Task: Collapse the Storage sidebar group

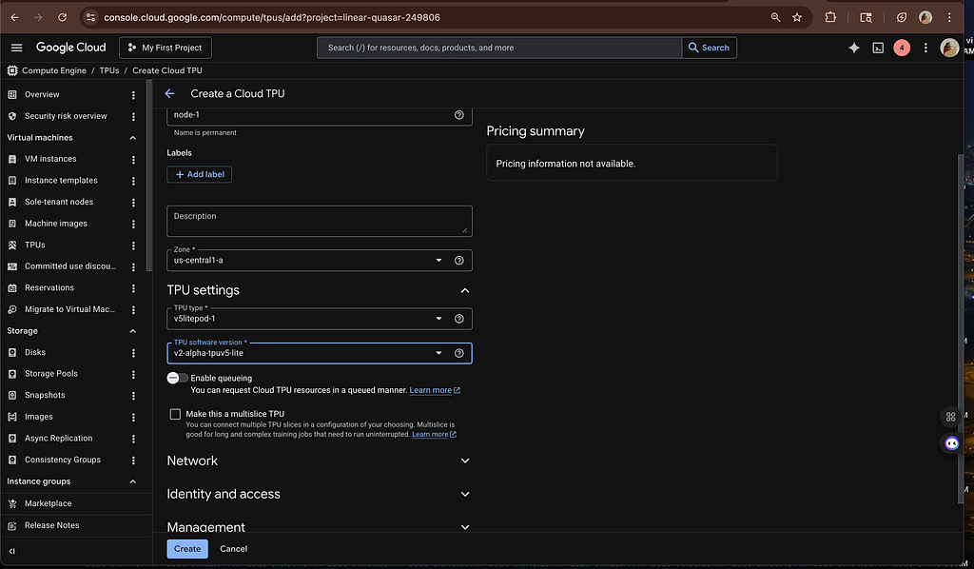Action: coord(132,331)
